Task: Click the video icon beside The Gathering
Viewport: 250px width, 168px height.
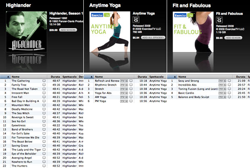Action: [x=44, y=81]
